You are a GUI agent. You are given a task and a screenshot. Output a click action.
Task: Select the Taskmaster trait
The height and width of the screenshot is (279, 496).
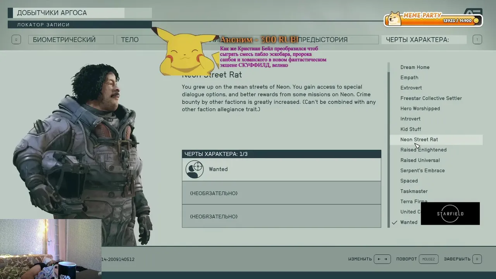[x=414, y=191]
